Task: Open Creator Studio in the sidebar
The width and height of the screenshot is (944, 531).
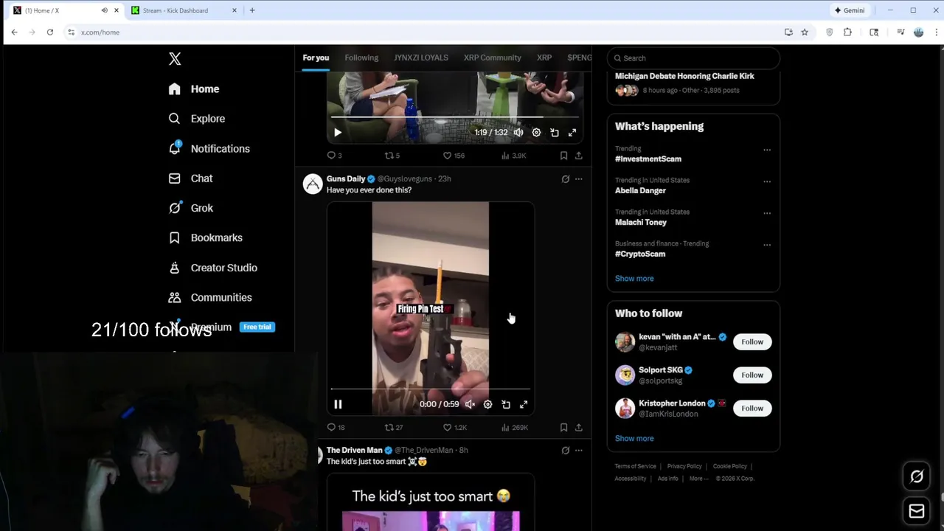Action: click(x=213, y=268)
